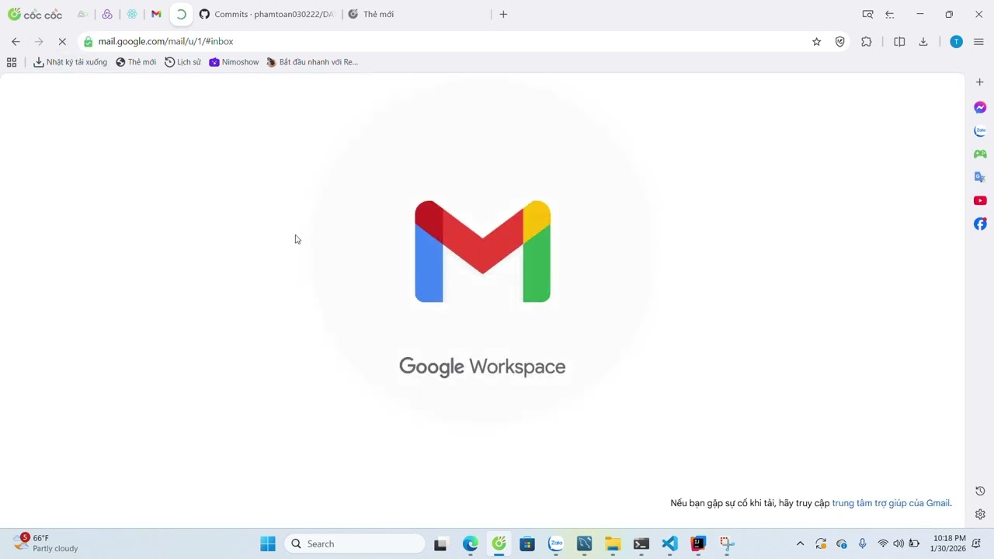Open Google Translate in the sidebar
994x559 pixels.
tap(980, 177)
